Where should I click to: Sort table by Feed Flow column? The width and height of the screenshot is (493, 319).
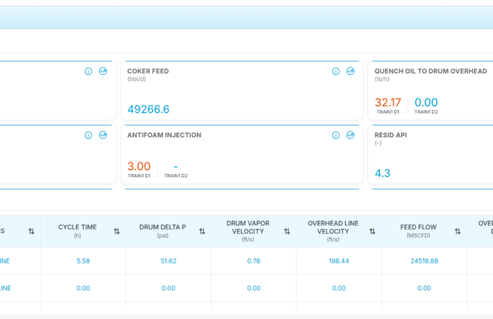[458, 231]
